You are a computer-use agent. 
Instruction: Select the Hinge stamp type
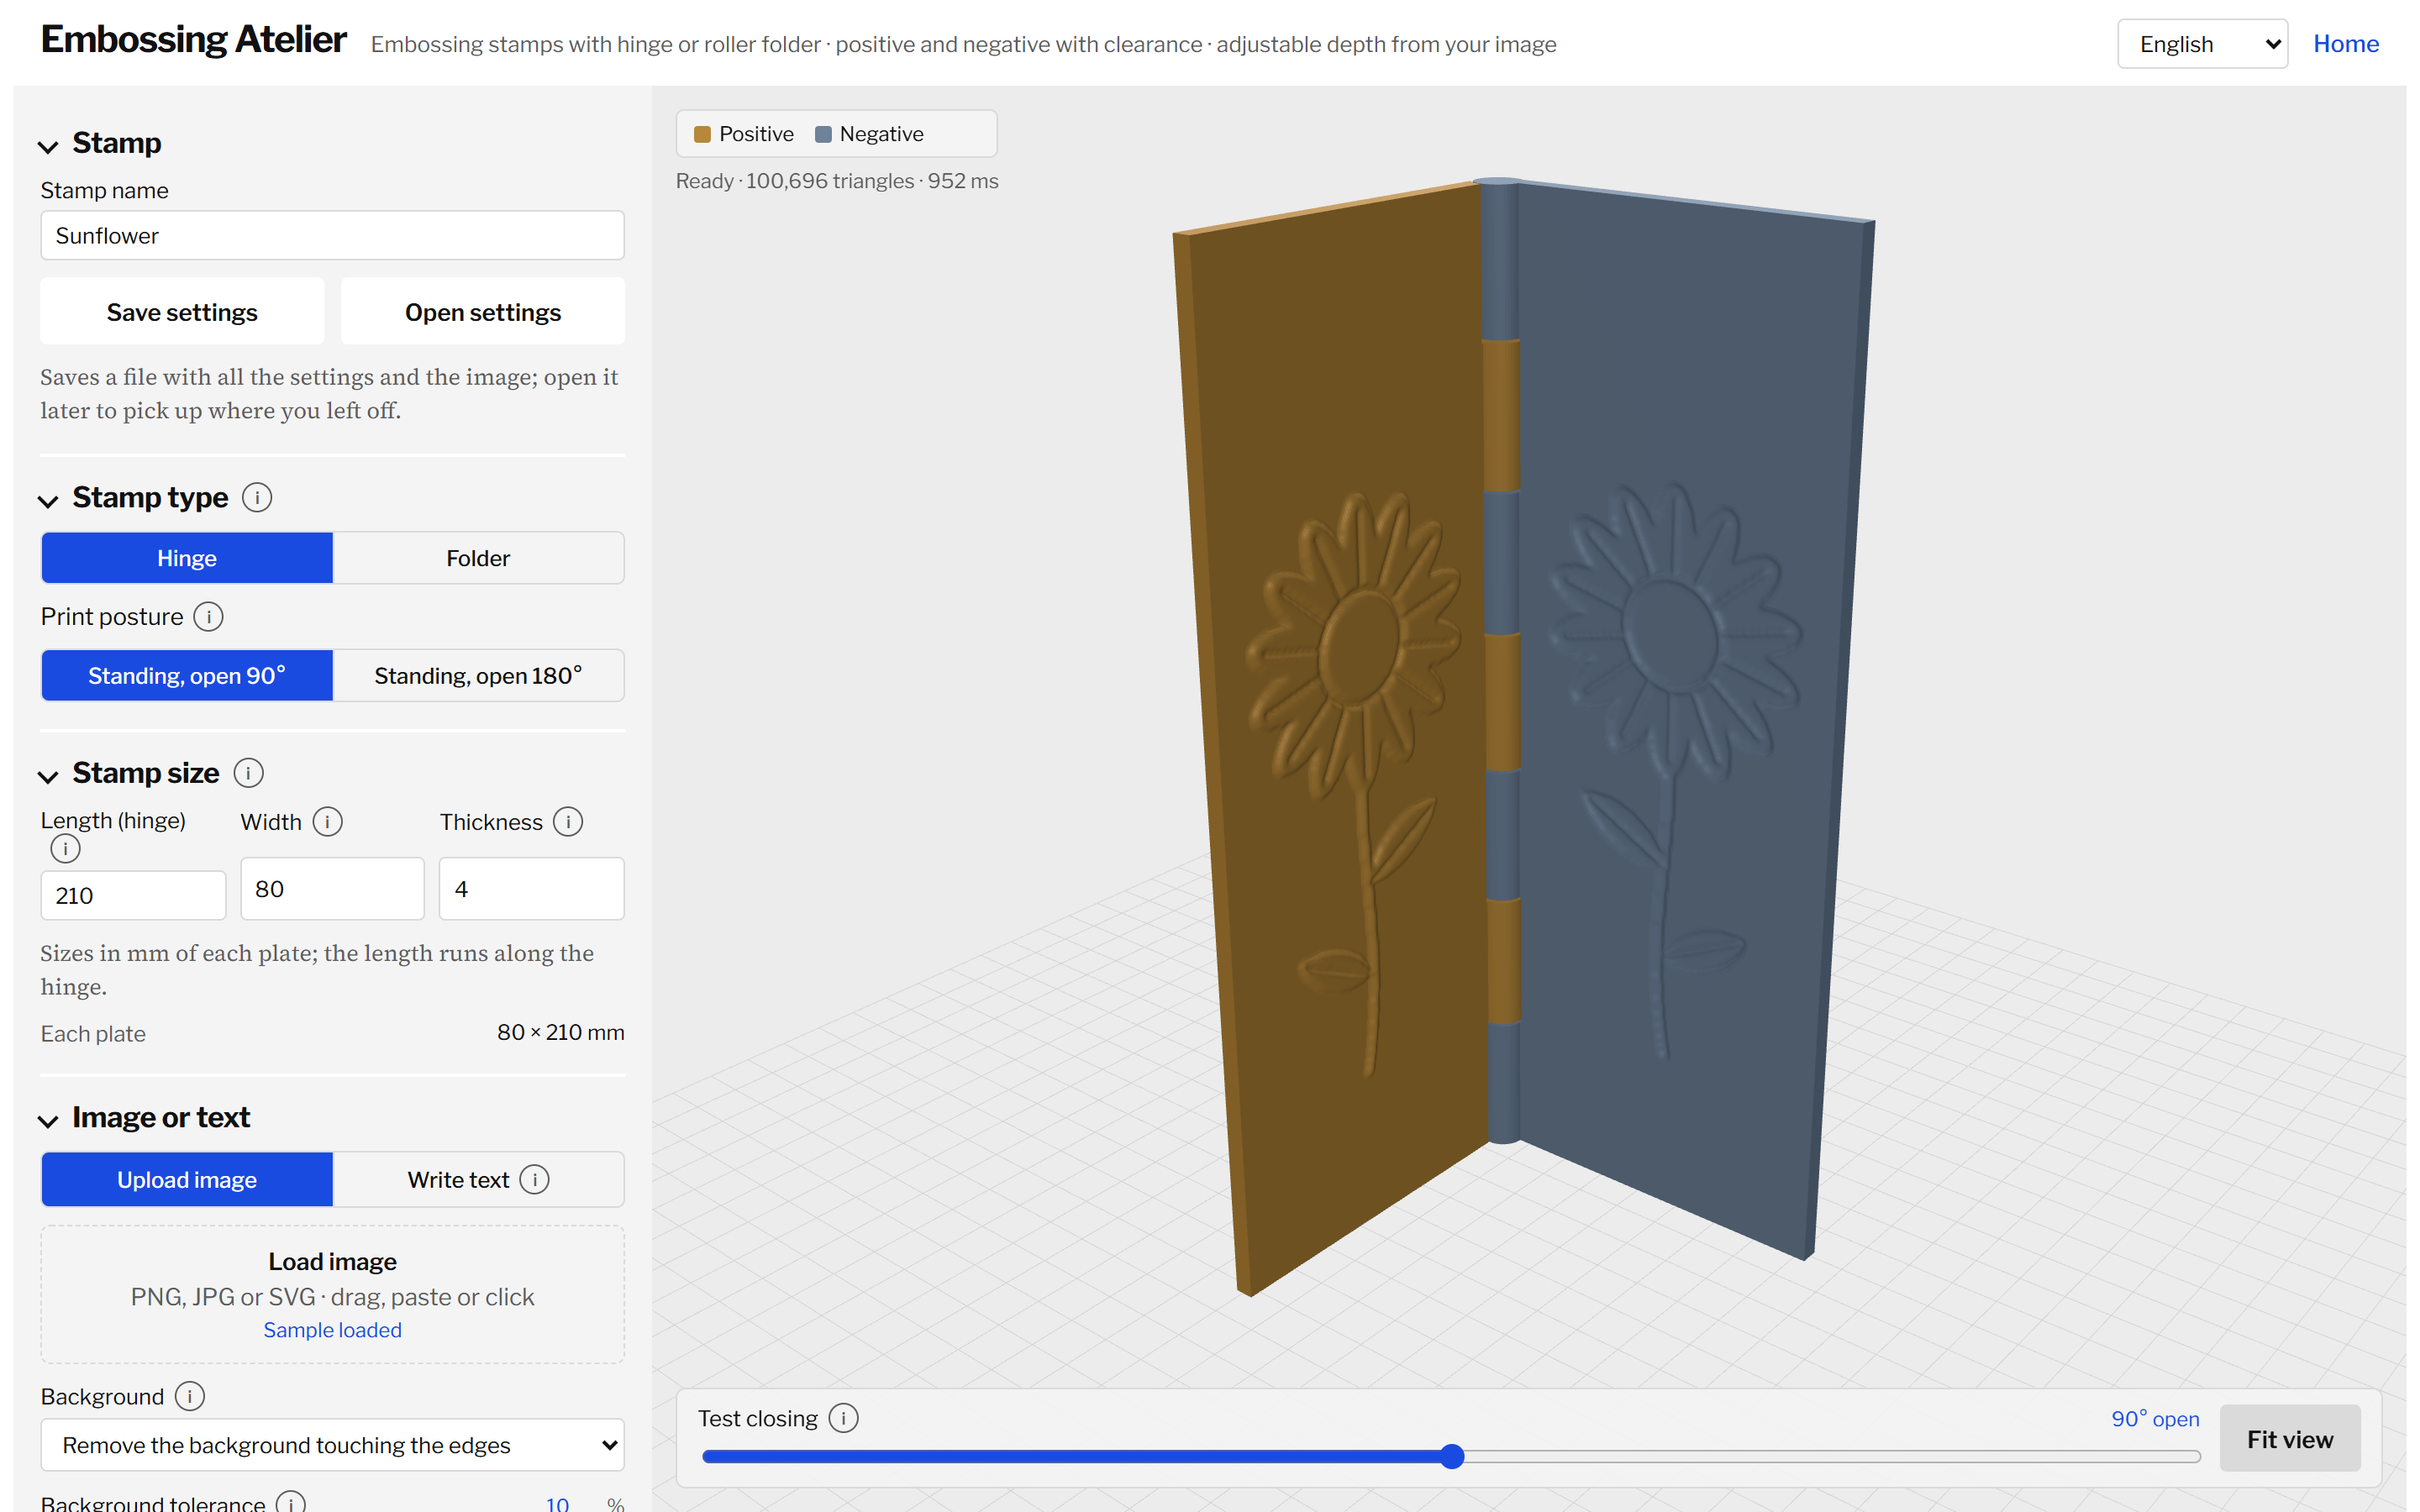tap(187, 557)
